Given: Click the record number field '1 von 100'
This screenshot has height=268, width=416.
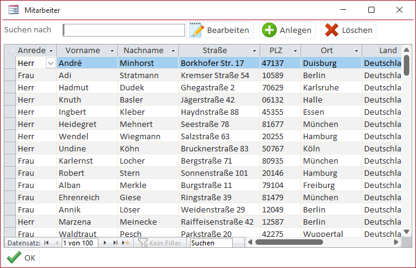Looking at the screenshot, I should pyautogui.click(x=80, y=243).
